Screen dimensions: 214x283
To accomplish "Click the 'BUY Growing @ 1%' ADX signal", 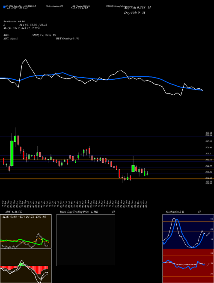I will [x=67, y=39].
